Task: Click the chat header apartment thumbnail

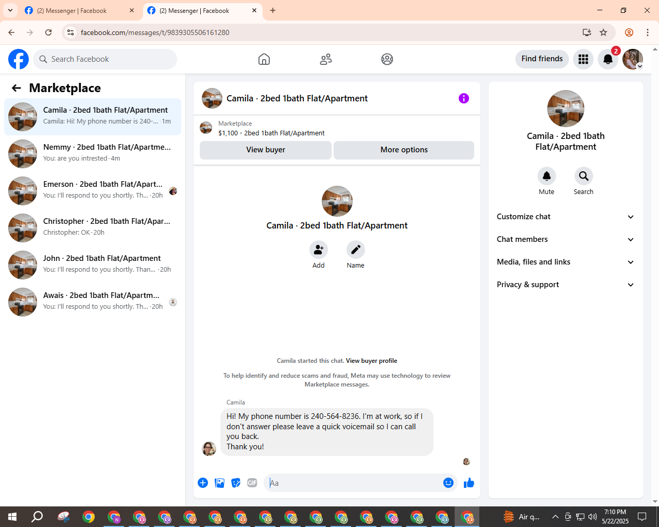Action: (212, 98)
